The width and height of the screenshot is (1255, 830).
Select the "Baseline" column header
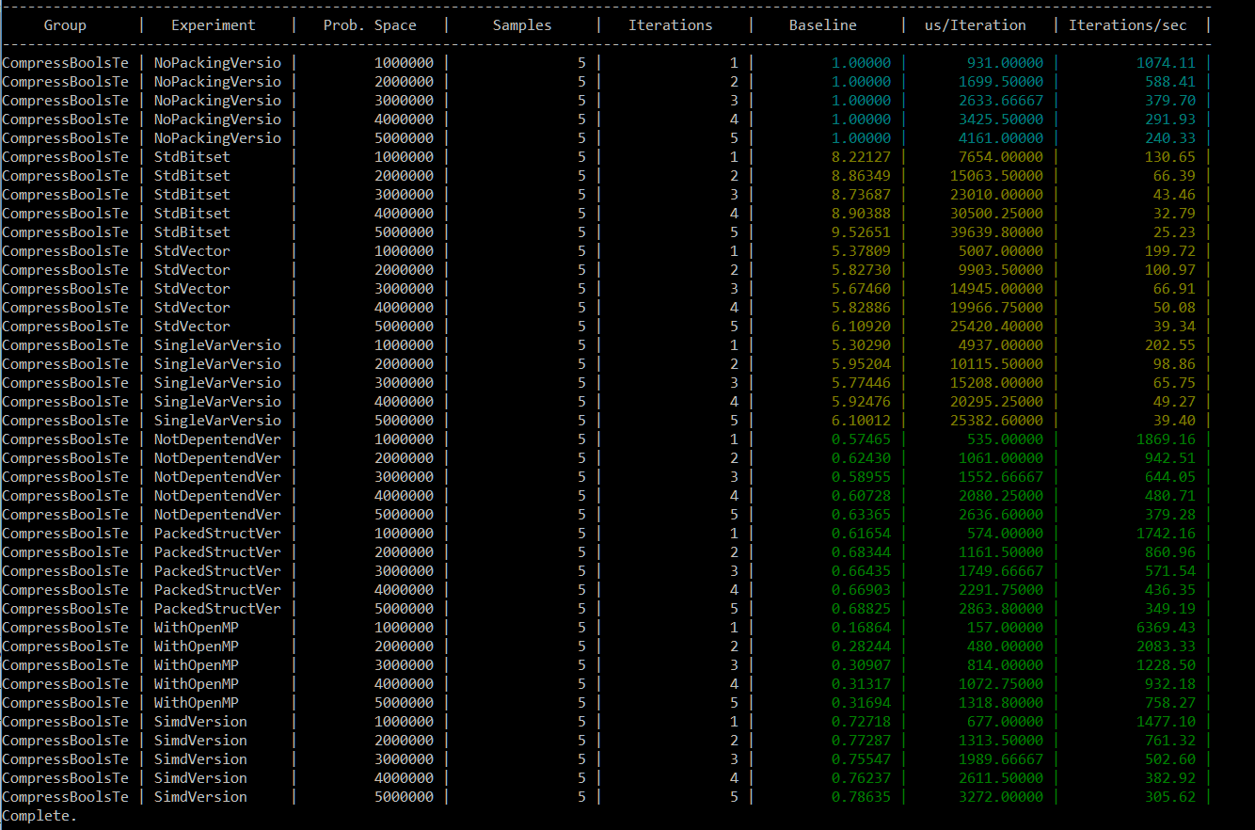[x=823, y=25]
